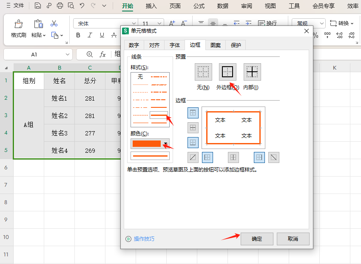This screenshot has height=264, width=361.
Task: Switch to the 数字 tab in dialog
Action: 134,45
